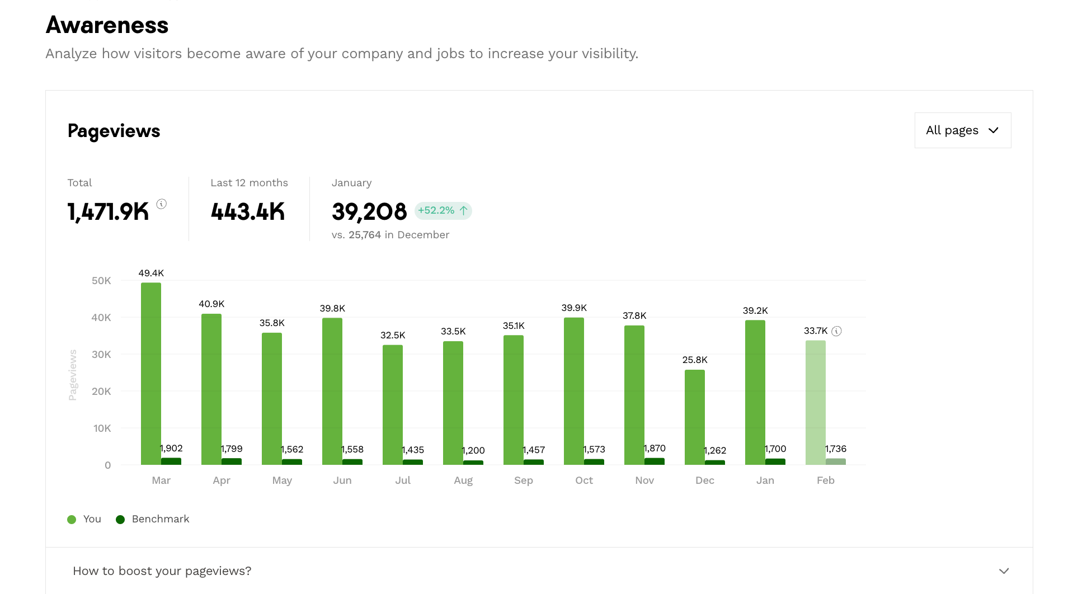Select the December 25.8K pageviews bar
The image size is (1073, 594).
click(x=695, y=417)
